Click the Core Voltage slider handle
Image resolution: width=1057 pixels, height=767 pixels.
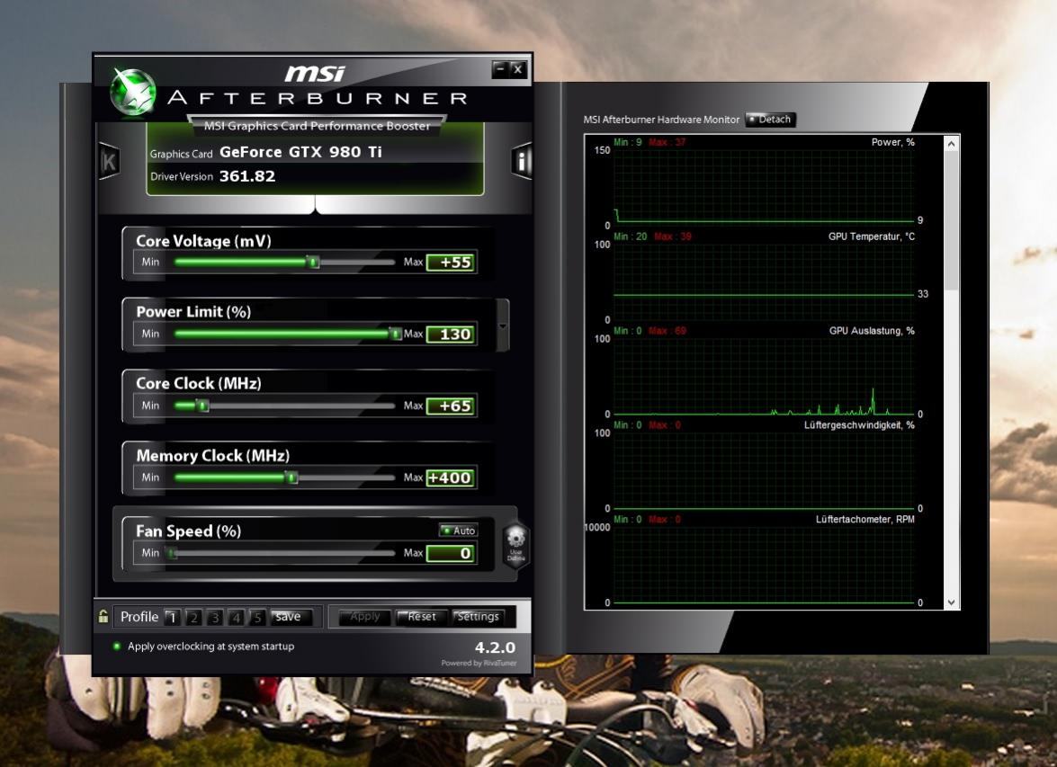click(x=313, y=262)
